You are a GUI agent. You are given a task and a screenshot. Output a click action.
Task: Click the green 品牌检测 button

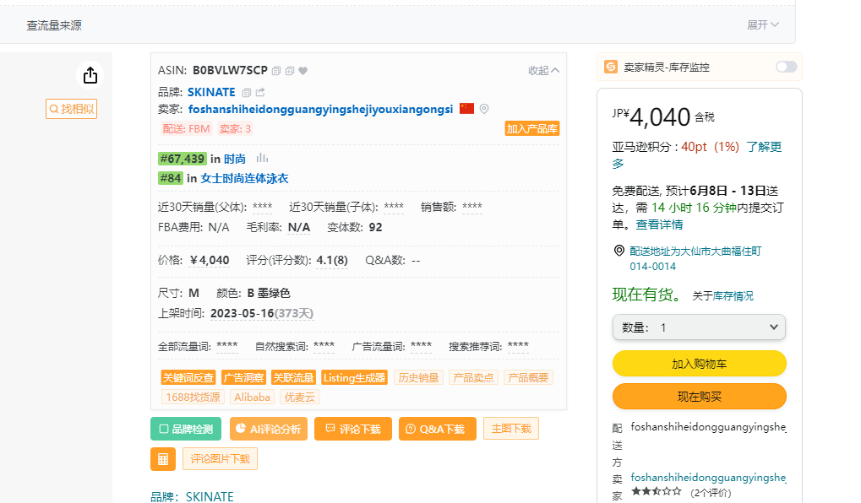click(186, 429)
